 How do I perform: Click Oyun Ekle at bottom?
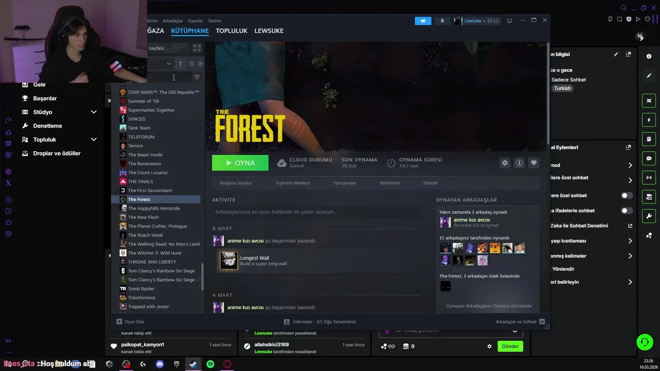[130, 322]
